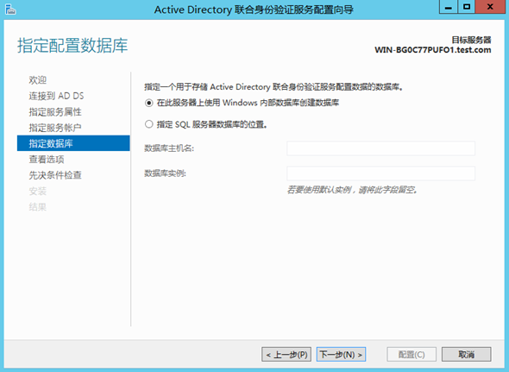Select the 指定服务帐户 step

click(x=55, y=128)
